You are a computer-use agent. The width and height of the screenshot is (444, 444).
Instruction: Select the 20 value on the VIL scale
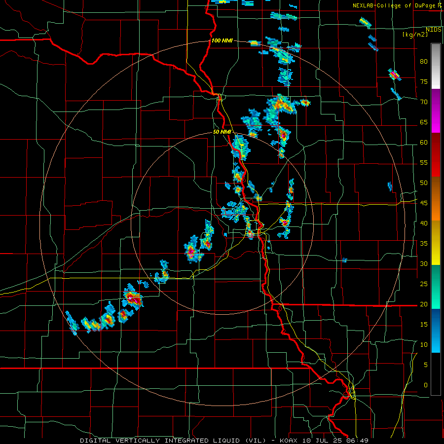424,304
